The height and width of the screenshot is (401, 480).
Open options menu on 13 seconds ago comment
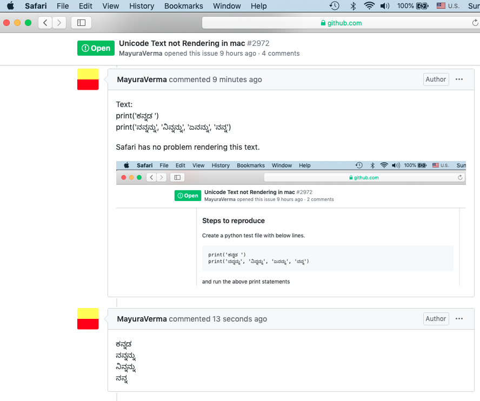(459, 319)
